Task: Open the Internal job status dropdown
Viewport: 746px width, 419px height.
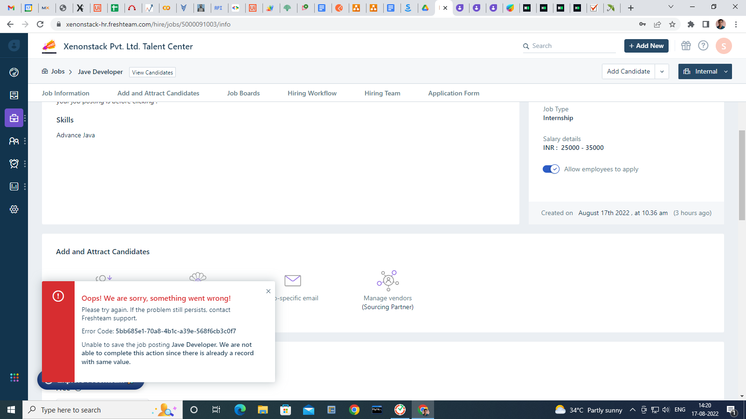Action: pos(705,71)
